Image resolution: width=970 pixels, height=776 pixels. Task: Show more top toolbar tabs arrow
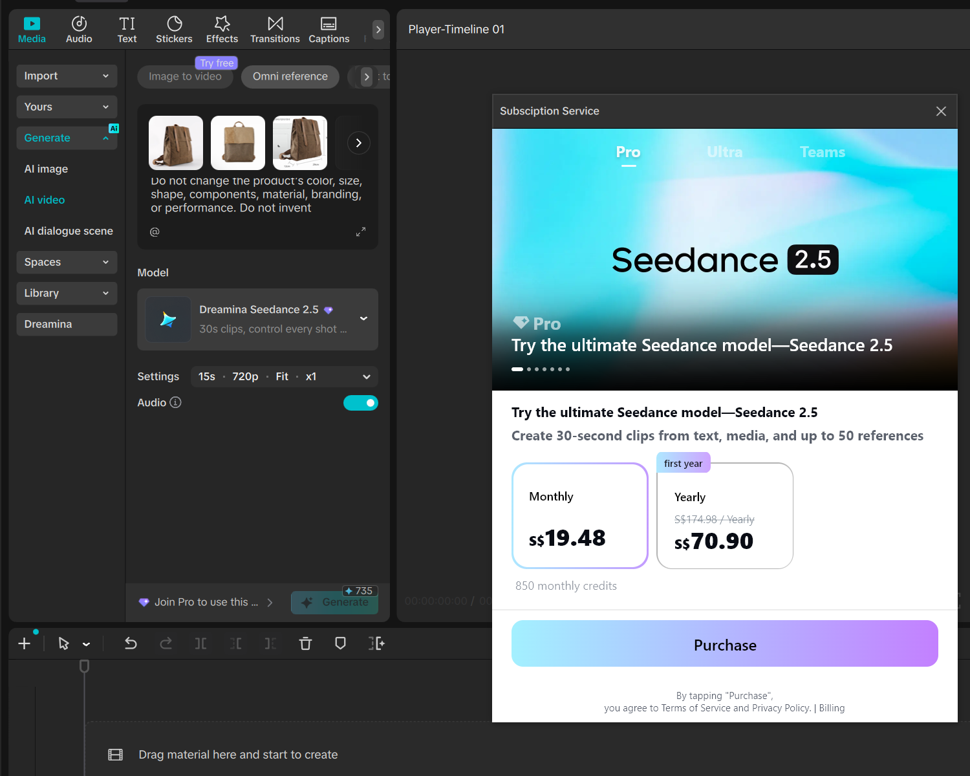tap(378, 29)
